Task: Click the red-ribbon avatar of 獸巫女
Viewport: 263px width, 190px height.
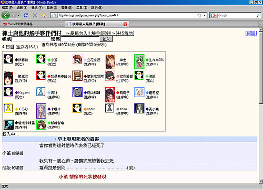Action: 8,78
